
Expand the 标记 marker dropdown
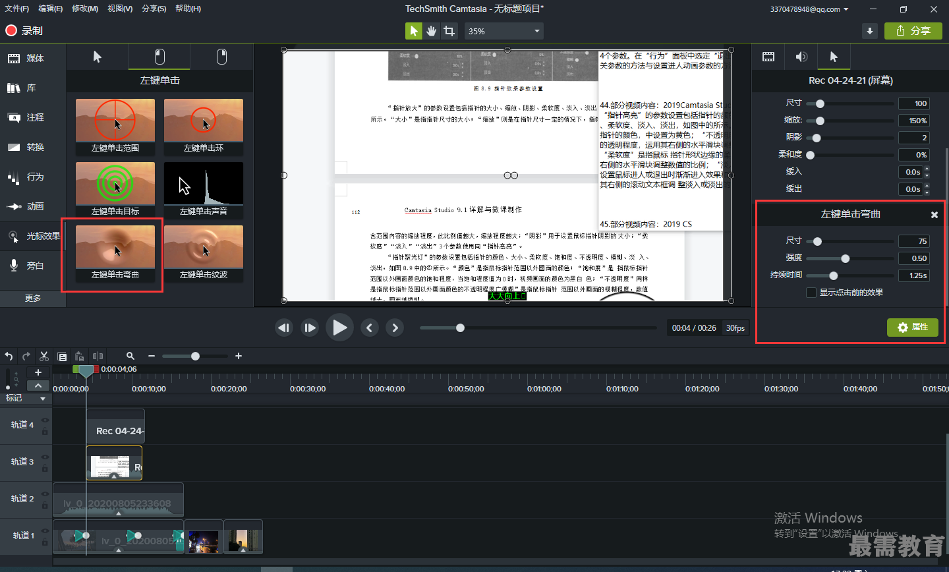click(43, 399)
